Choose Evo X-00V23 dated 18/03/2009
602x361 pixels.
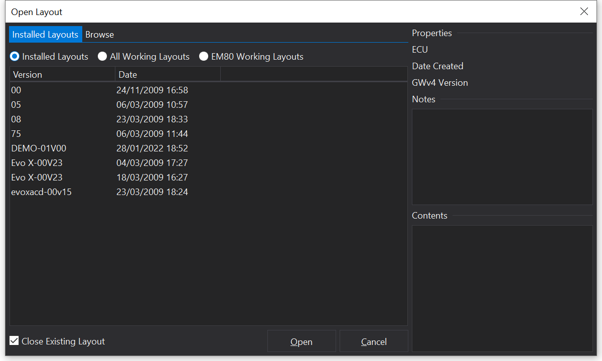(x=37, y=177)
